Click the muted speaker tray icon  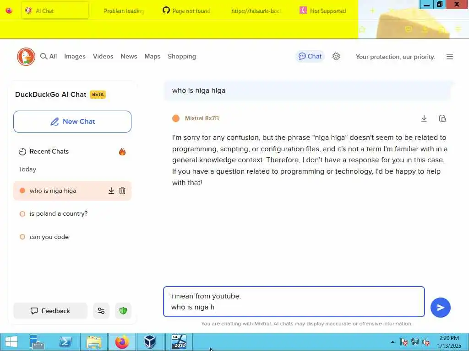pyautogui.click(x=426, y=342)
